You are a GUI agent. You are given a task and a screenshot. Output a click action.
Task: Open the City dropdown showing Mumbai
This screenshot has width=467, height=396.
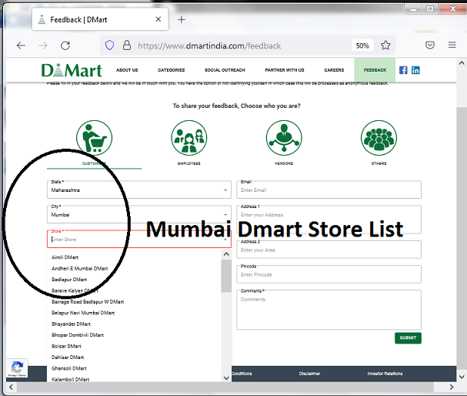pyautogui.click(x=139, y=214)
